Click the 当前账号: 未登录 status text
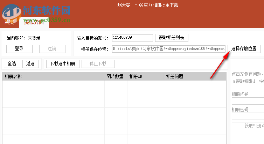This screenshot has width=264, height=144. click(x=23, y=38)
